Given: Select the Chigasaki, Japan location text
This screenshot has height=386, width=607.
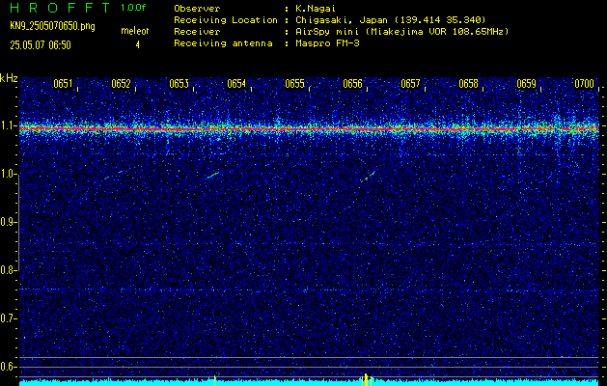Looking at the screenshot, I should tap(390, 19).
